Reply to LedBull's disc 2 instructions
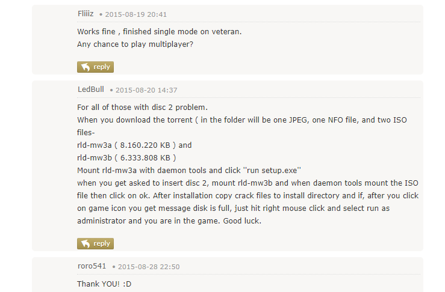The image size is (445, 292). coord(95,243)
